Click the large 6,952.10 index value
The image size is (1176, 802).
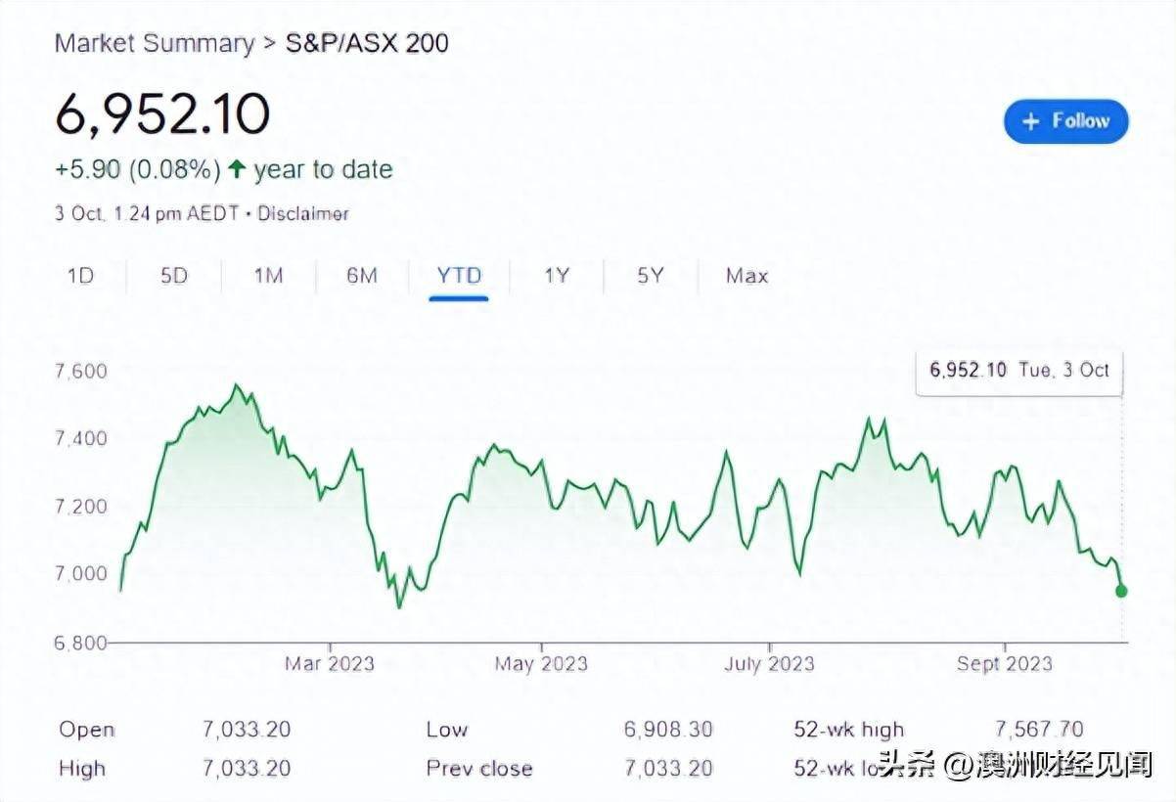(162, 114)
